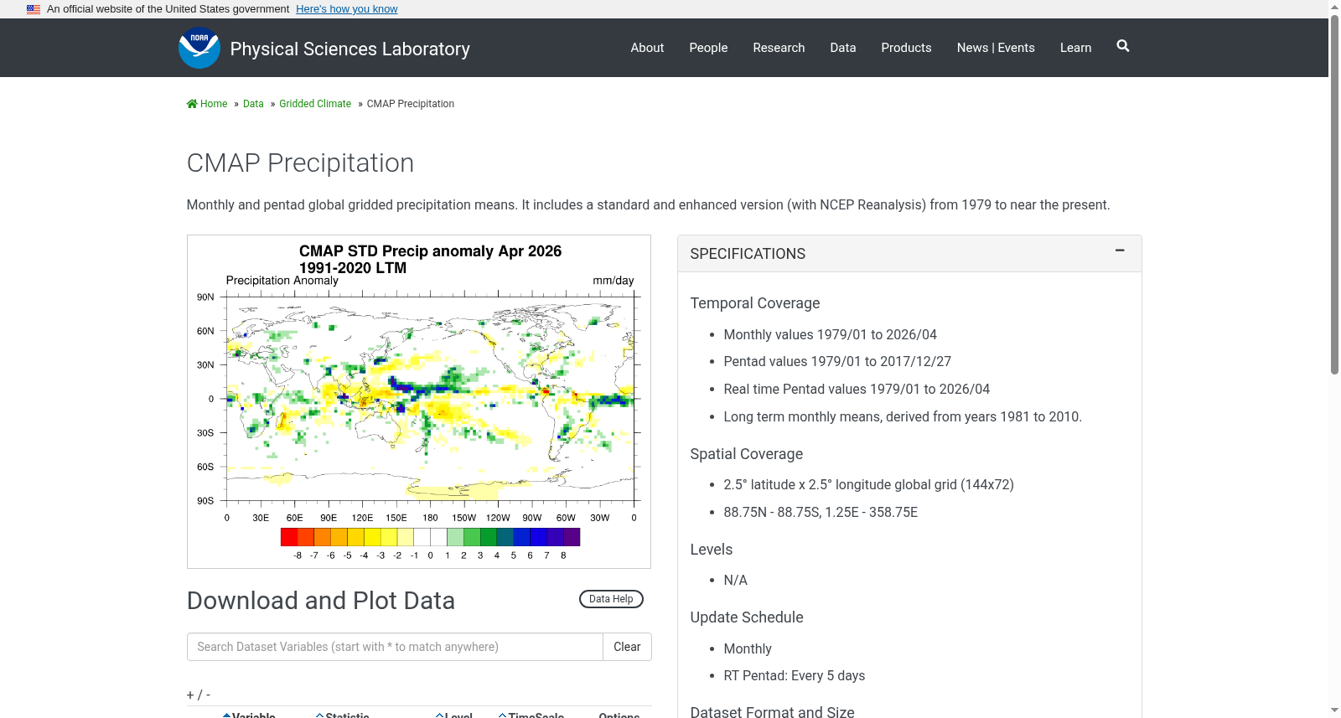Select the 'Download and Plot Data' heading
Image resolution: width=1341 pixels, height=718 pixels.
pyautogui.click(x=321, y=601)
